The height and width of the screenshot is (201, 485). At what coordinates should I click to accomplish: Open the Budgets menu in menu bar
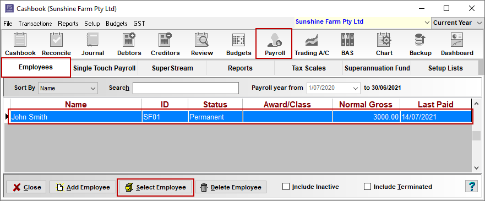pyautogui.click(x=116, y=24)
